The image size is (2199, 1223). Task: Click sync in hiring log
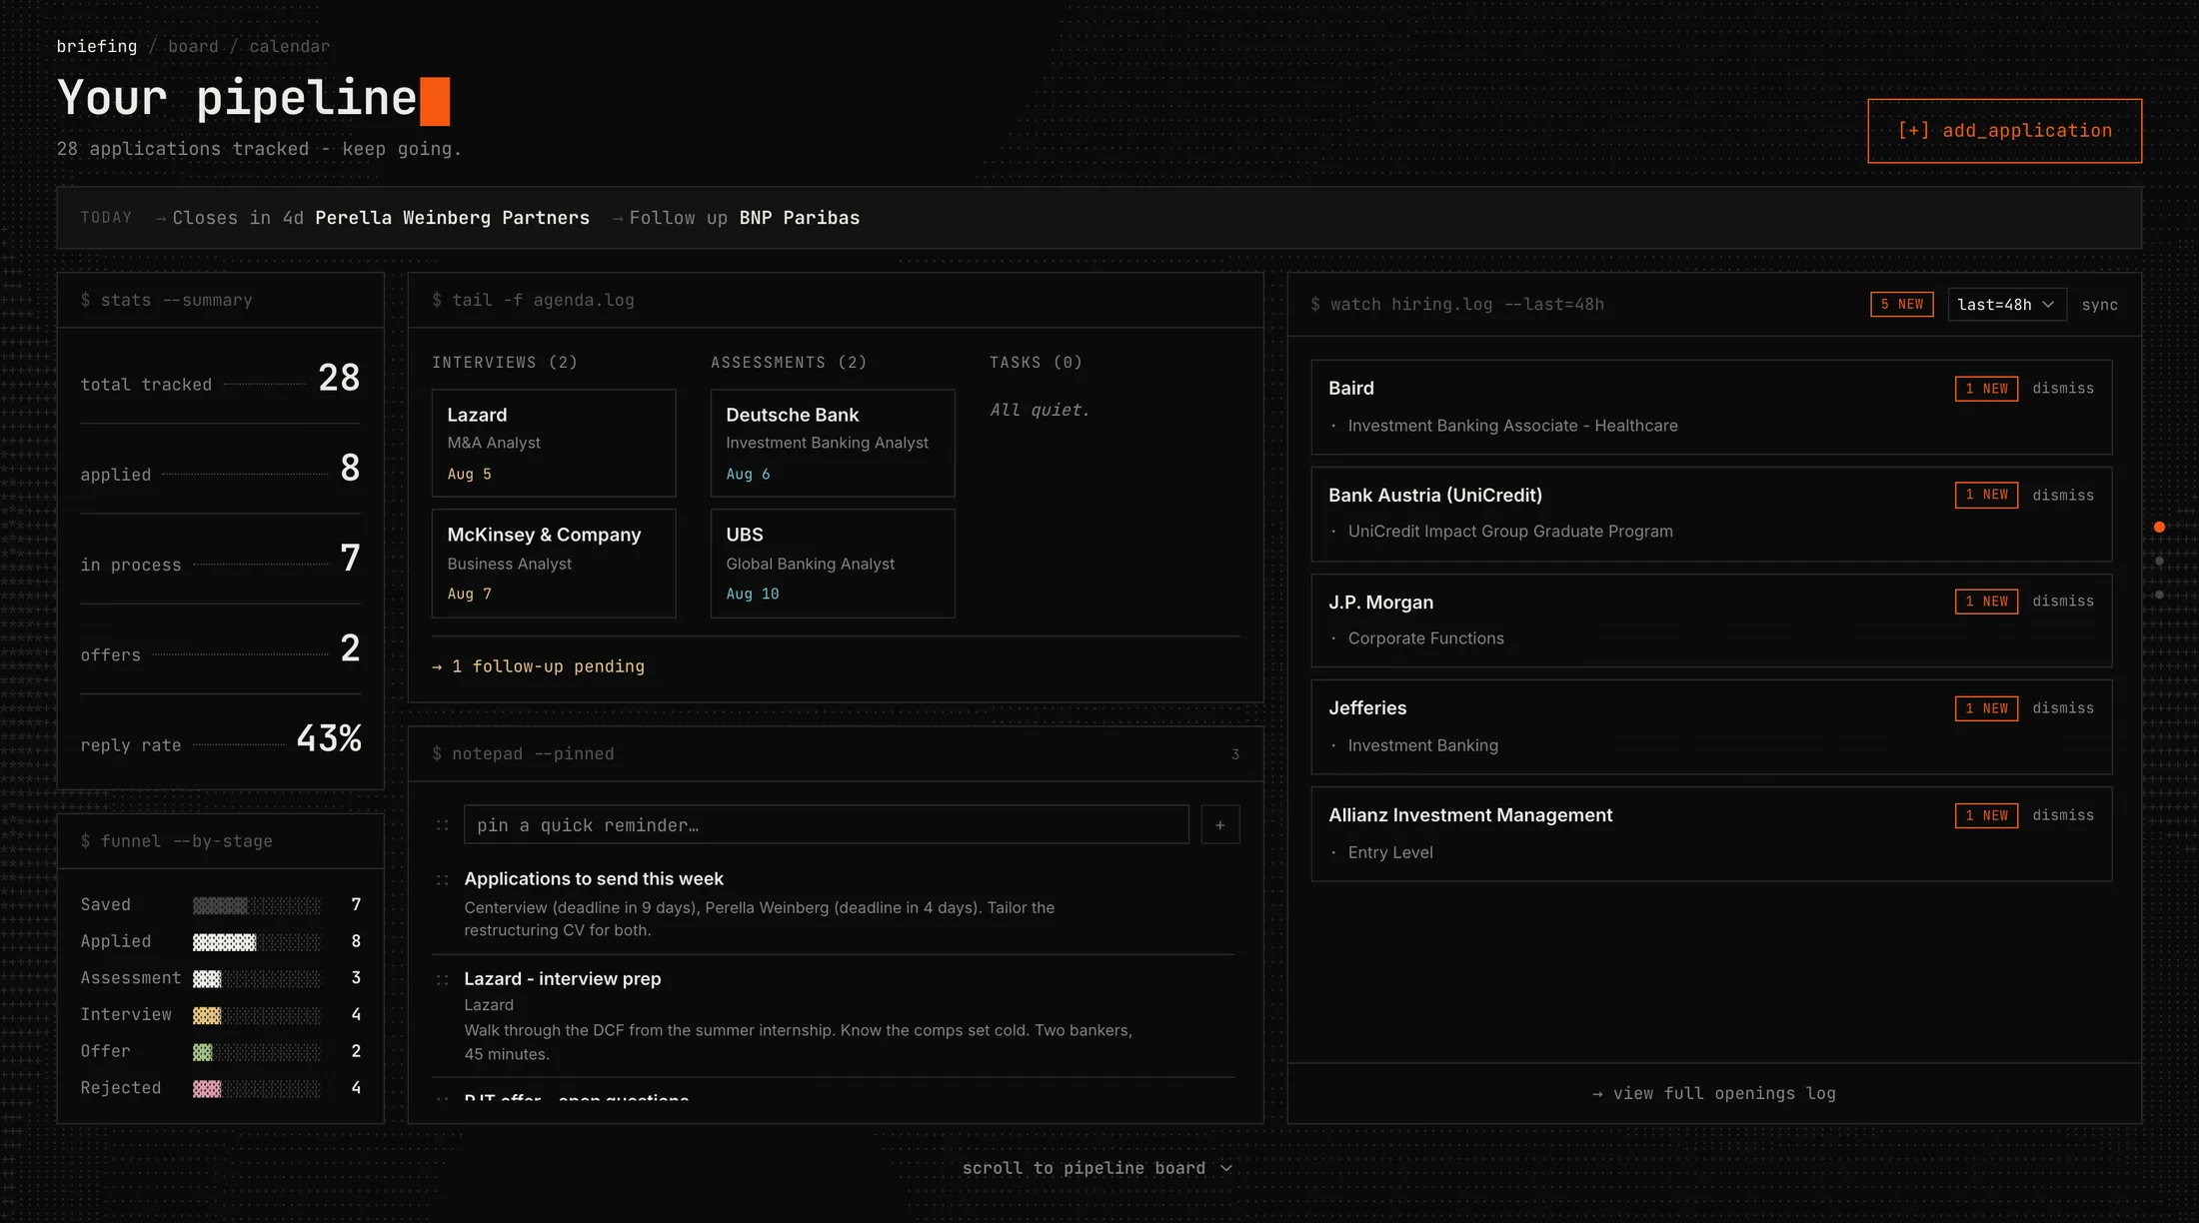pyautogui.click(x=2099, y=305)
